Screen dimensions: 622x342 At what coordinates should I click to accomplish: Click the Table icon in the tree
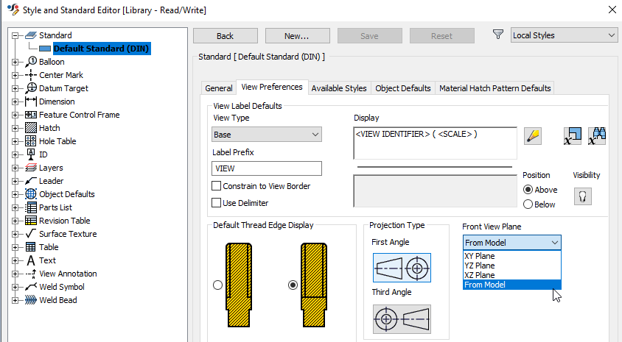click(31, 247)
